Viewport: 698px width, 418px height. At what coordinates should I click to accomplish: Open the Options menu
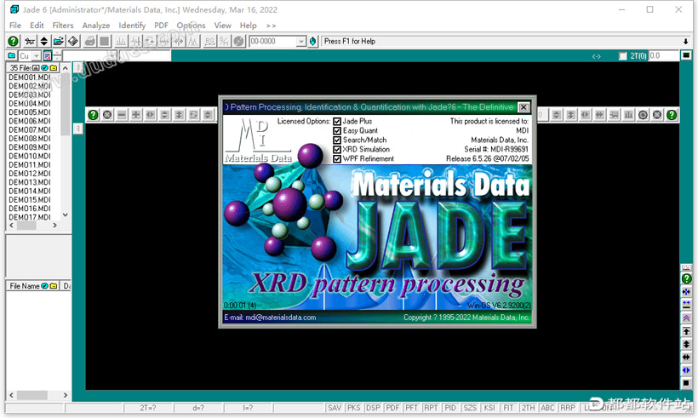pos(191,26)
